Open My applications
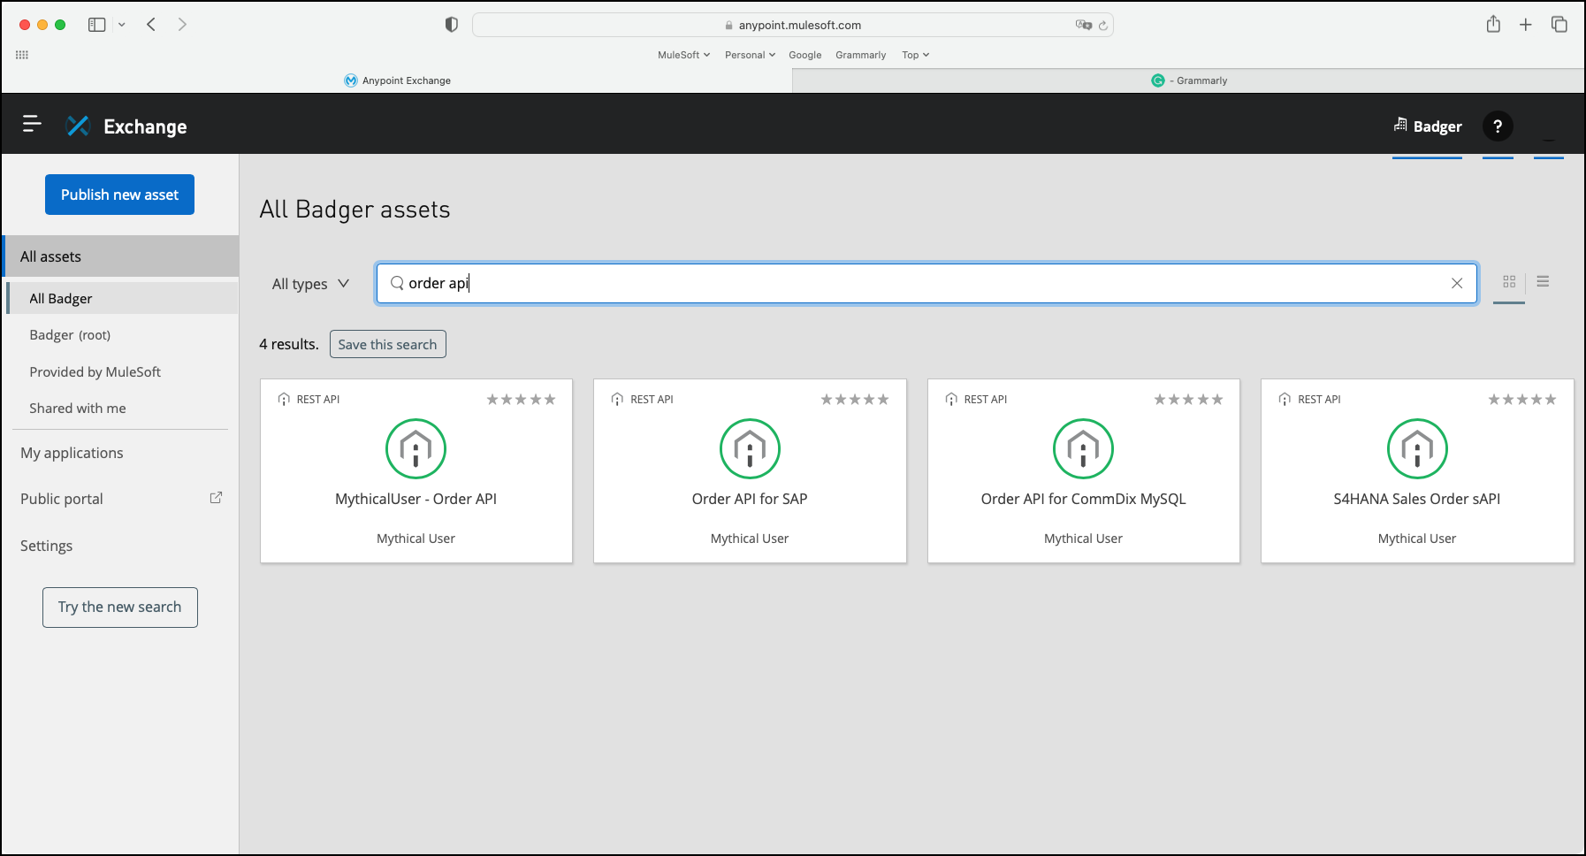This screenshot has height=856, width=1586. click(72, 453)
